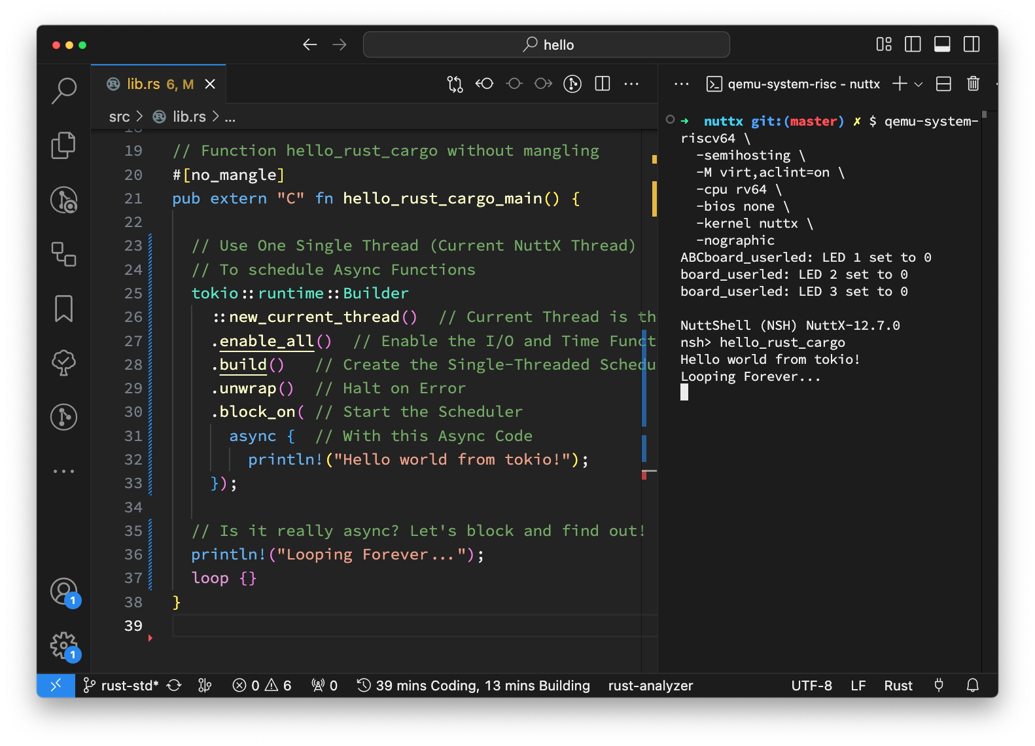The width and height of the screenshot is (1035, 746).
Task: Expand additional views ellipsis in activity bar
Action: coord(63,471)
